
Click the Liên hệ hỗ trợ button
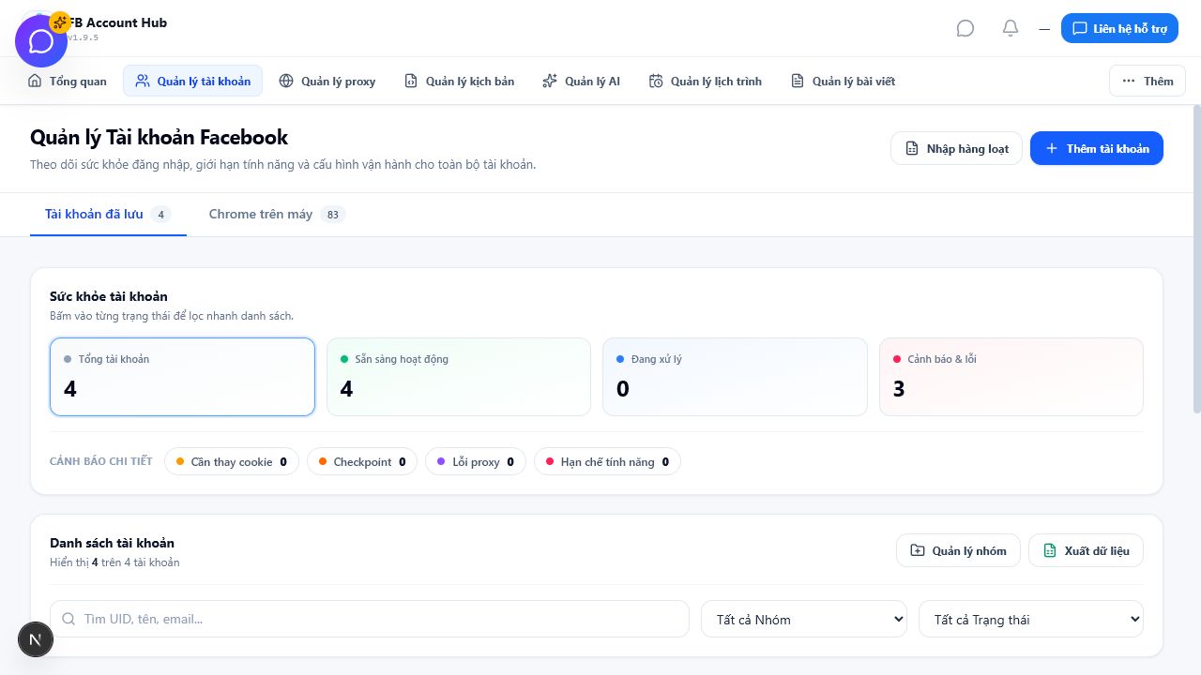[x=1119, y=28]
